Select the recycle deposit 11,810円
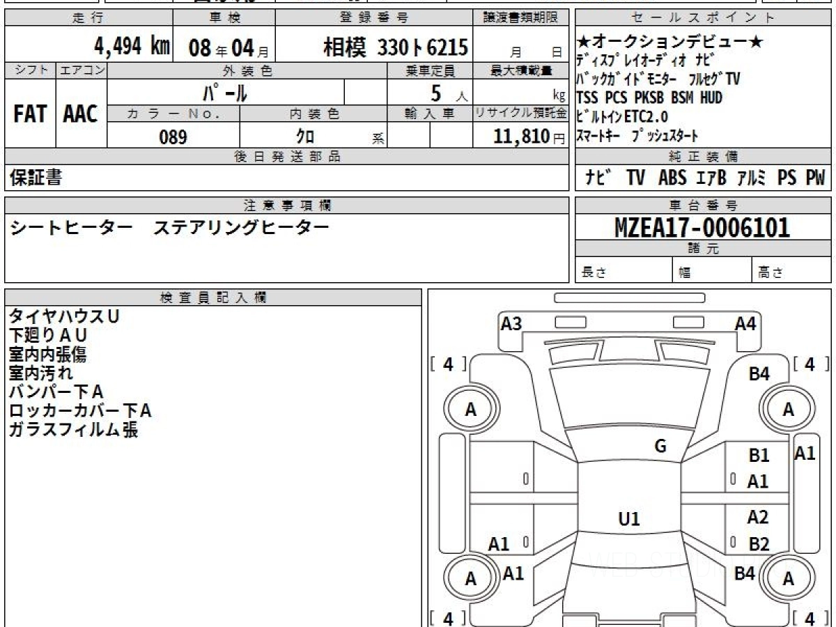Screen dimensions: 836x627 (529, 137)
